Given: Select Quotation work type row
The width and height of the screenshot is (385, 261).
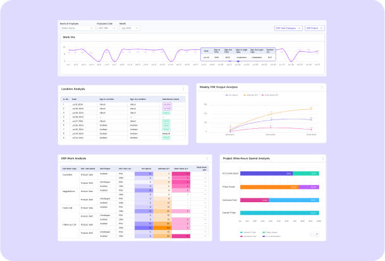Looking at the screenshot, I should (69, 174).
